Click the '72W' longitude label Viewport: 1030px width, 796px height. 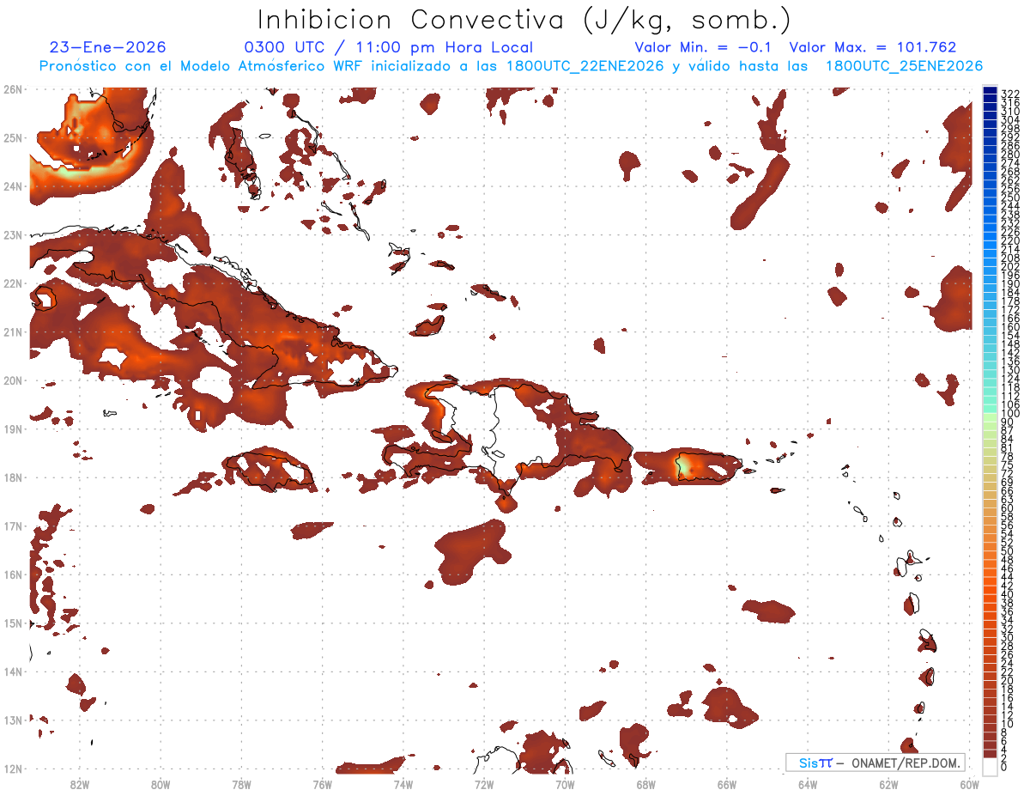(484, 784)
